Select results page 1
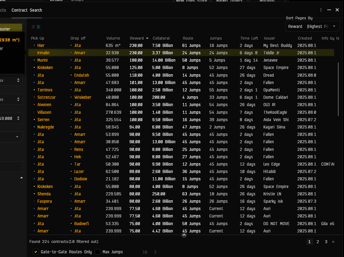Screen dimensions: 344x257 (x=309, y=242)
